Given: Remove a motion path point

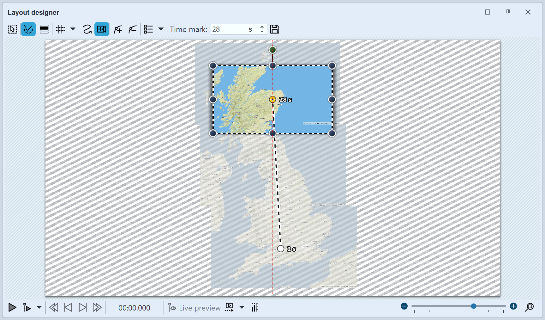Looking at the screenshot, I should coord(133,29).
